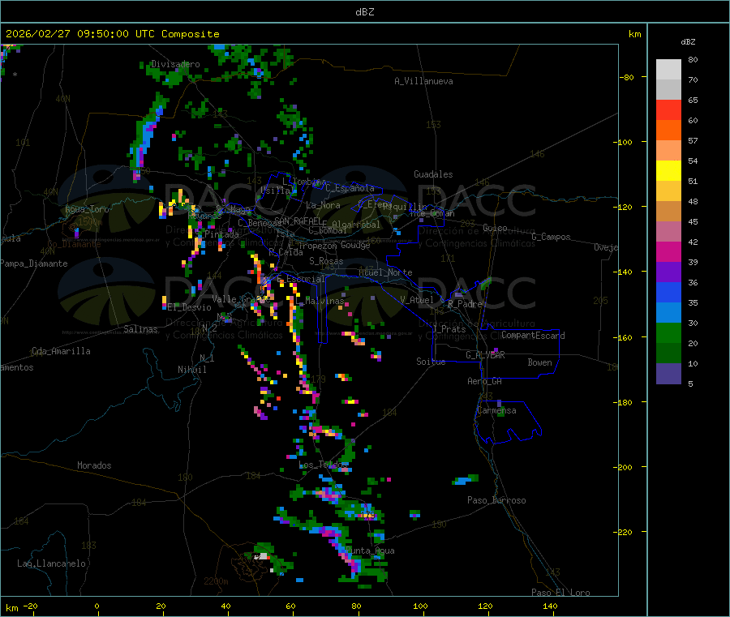Click the Guadales place label
730x617 pixels.
(x=433, y=174)
